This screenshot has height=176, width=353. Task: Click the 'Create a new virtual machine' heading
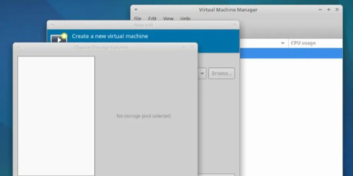pos(110,36)
